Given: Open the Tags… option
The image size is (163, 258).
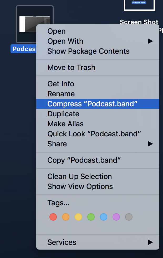Looking at the screenshot, I should coord(98,203).
